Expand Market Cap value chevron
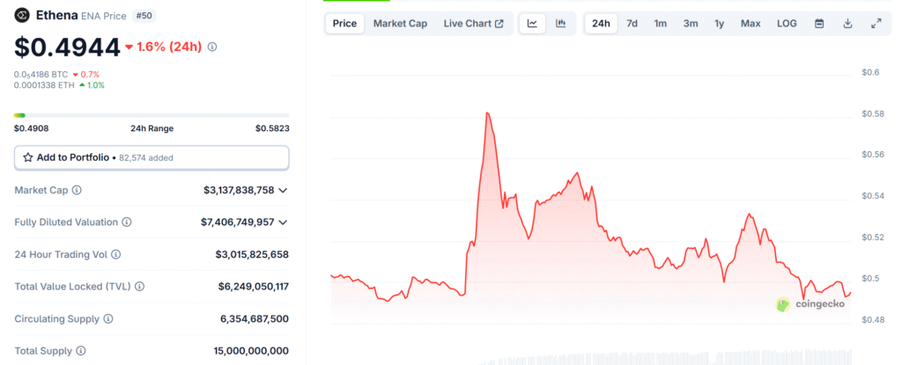The height and width of the screenshot is (365, 902). 283,190
